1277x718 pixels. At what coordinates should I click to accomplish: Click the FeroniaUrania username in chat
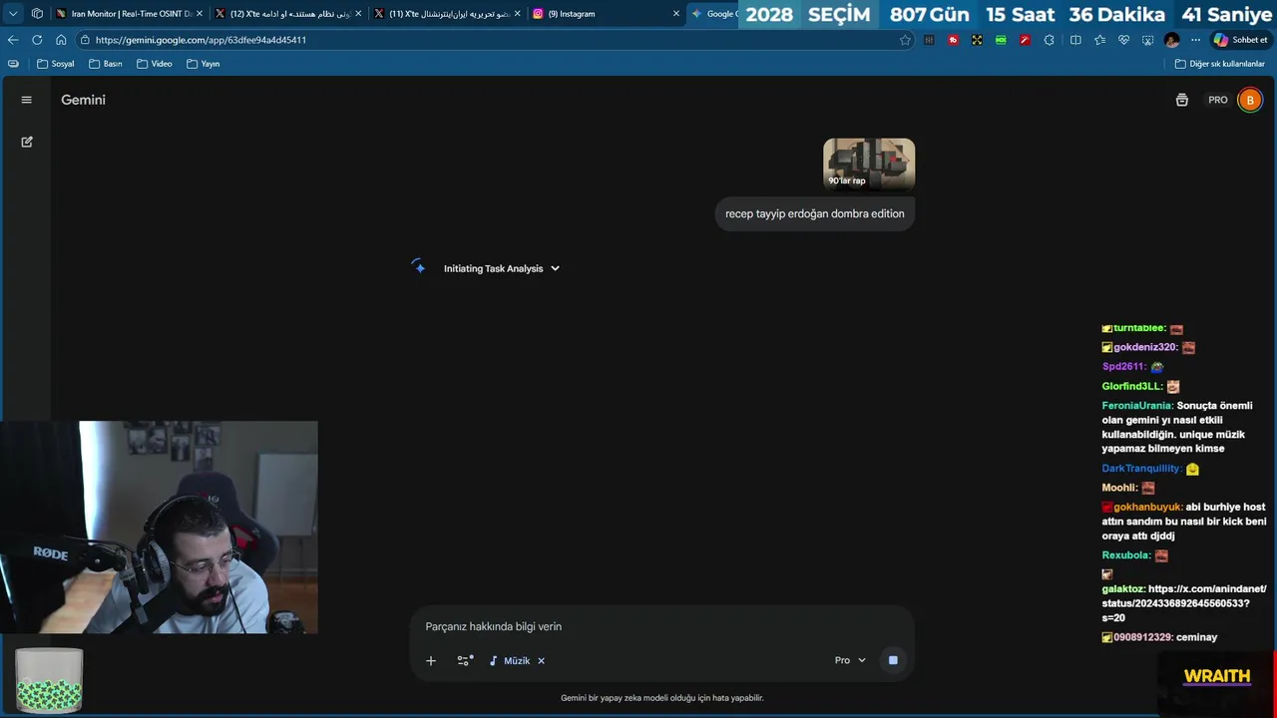1137,406
